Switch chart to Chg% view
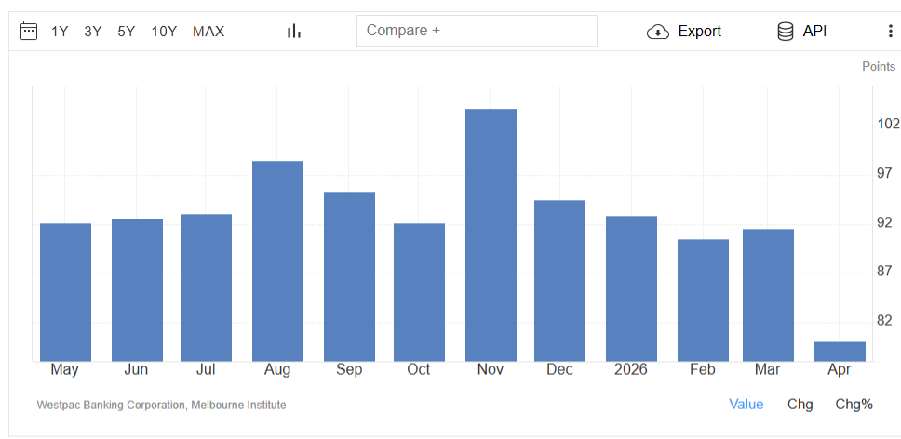 [854, 404]
